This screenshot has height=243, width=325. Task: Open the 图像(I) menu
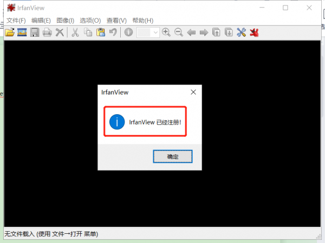pos(66,21)
